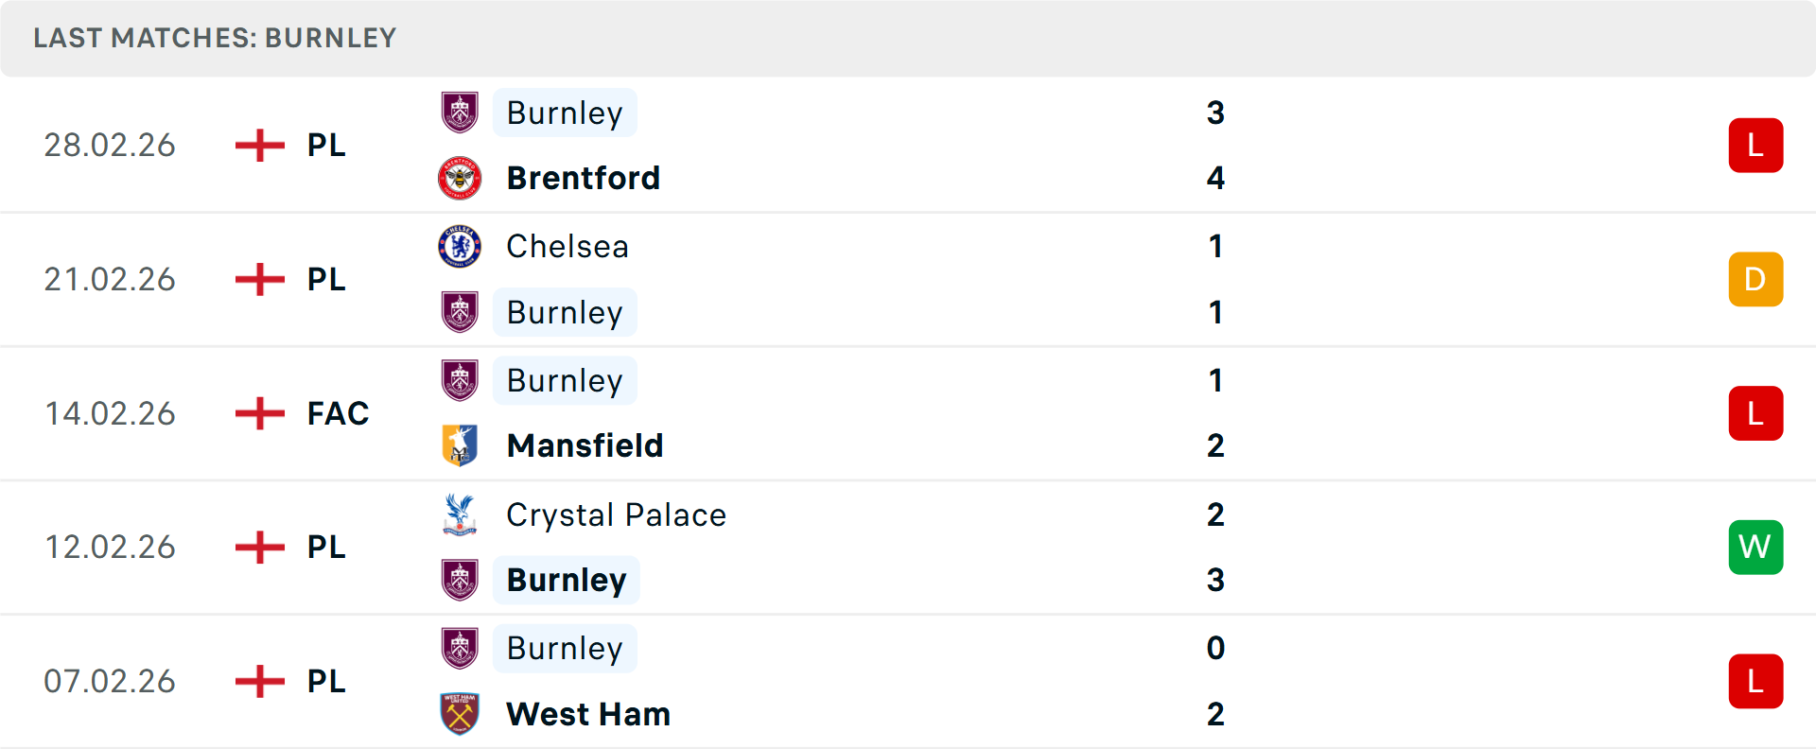Click the Chelsea club badge
The image size is (1816, 749).
tap(460, 247)
